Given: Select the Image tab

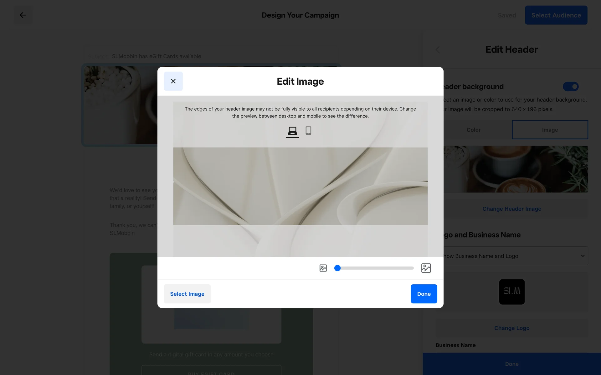Looking at the screenshot, I should pos(550,130).
